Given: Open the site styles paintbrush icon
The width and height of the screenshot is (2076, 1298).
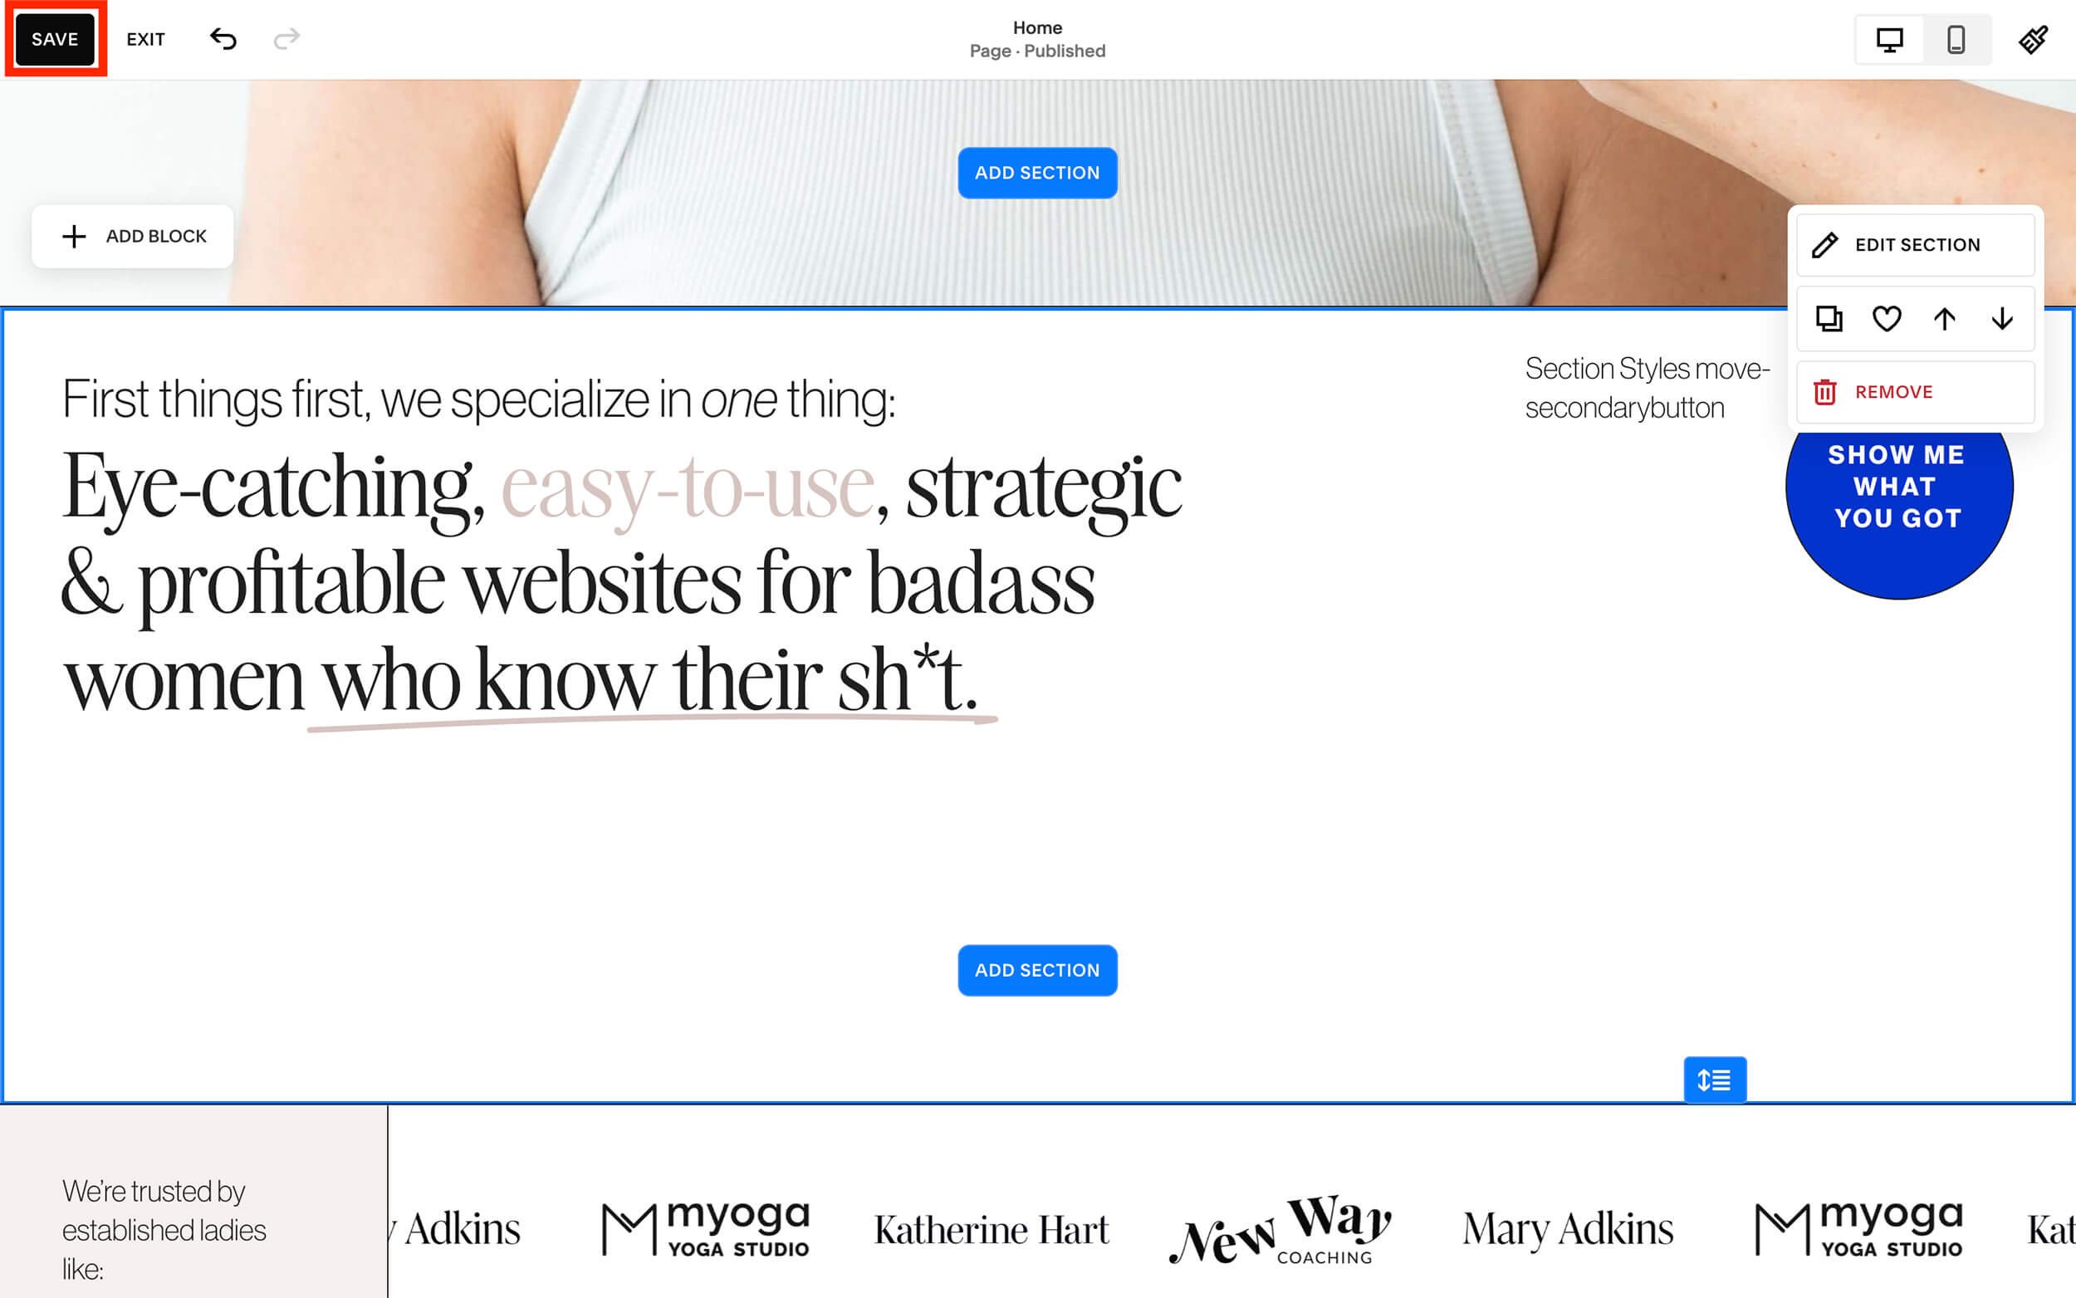Looking at the screenshot, I should (x=2033, y=40).
